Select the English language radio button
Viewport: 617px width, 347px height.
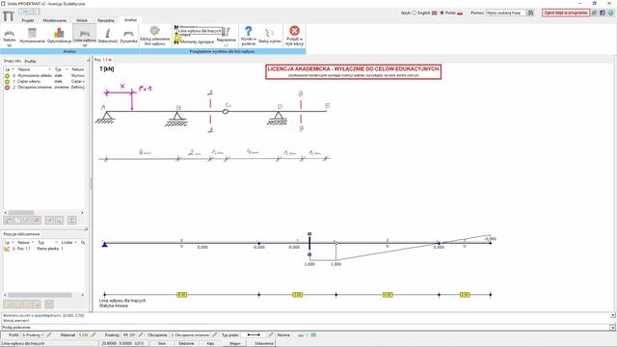click(x=414, y=13)
